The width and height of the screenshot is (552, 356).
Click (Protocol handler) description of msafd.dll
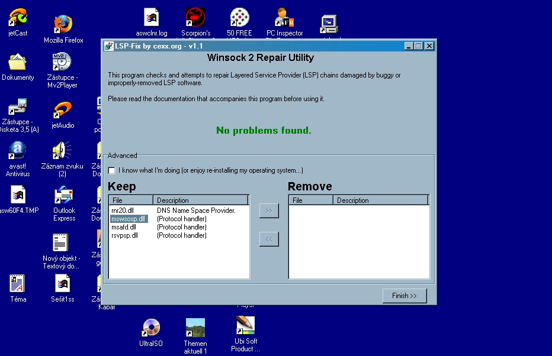pyautogui.click(x=182, y=227)
